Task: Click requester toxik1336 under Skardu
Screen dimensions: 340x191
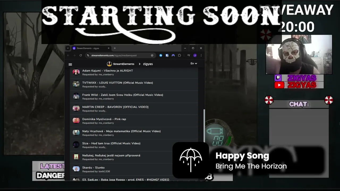Action: tap(104, 172)
